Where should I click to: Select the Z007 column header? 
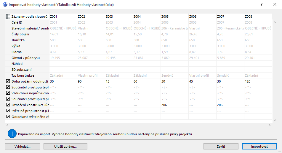[x=230, y=17]
